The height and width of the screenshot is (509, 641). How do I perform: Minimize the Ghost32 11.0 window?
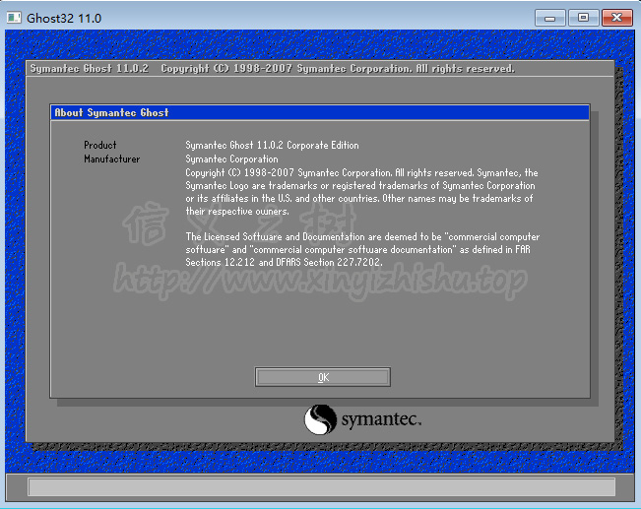pos(552,18)
